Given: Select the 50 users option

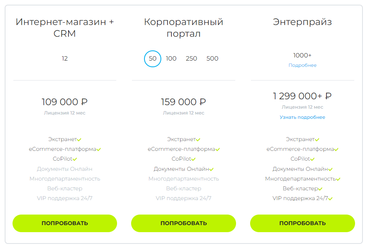Looking at the screenshot, I should [x=152, y=59].
